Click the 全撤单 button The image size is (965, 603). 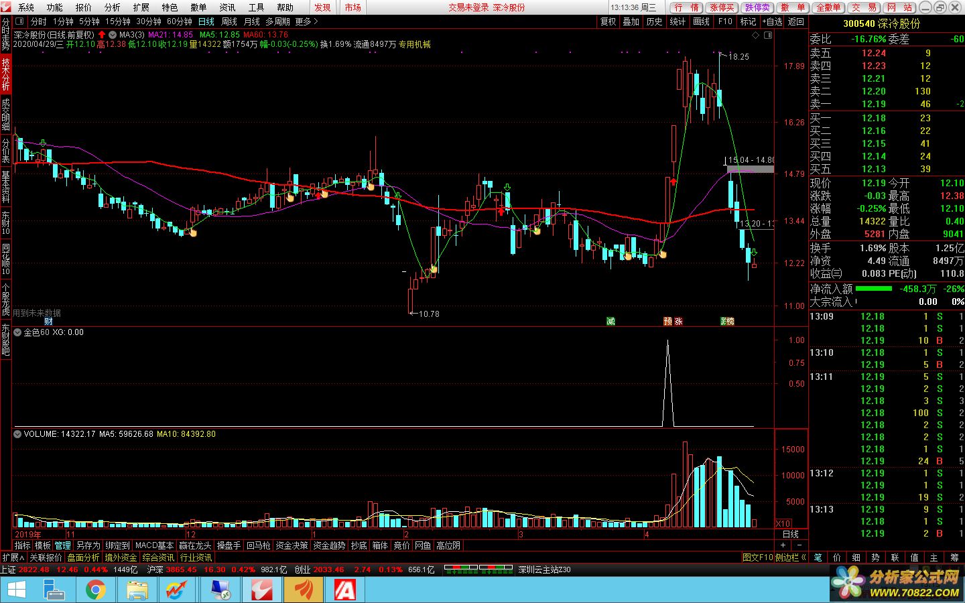[x=828, y=7]
